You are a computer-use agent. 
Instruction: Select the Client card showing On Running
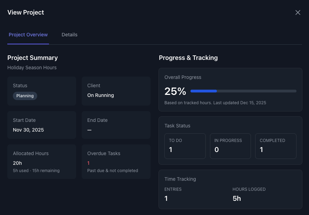point(116,91)
